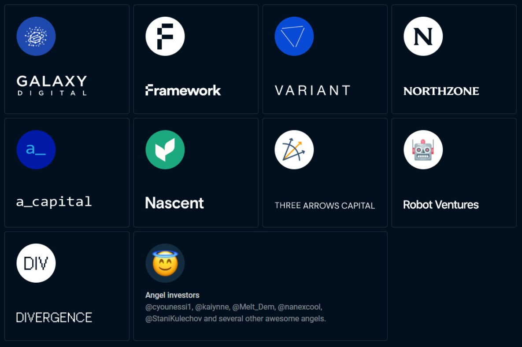Open the THREE ARROWS CAPITAL text link
This screenshot has width=522, height=347.
click(325, 206)
